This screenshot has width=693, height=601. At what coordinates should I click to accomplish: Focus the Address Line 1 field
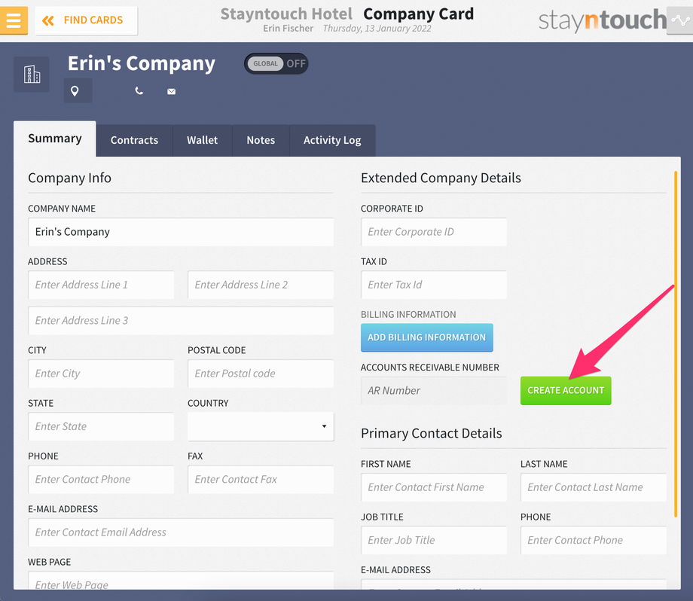101,285
